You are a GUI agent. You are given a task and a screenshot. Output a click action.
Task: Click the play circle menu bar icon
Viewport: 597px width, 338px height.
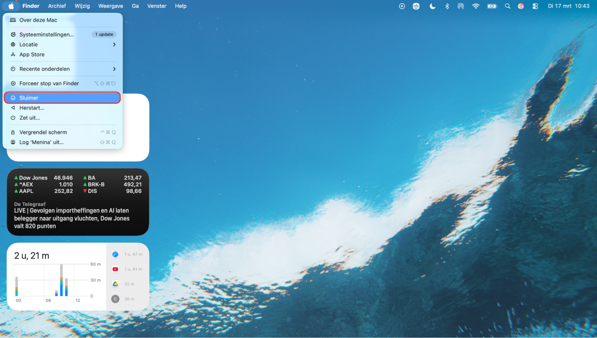pos(402,6)
